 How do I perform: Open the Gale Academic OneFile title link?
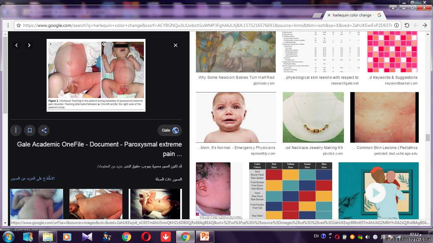click(x=99, y=149)
